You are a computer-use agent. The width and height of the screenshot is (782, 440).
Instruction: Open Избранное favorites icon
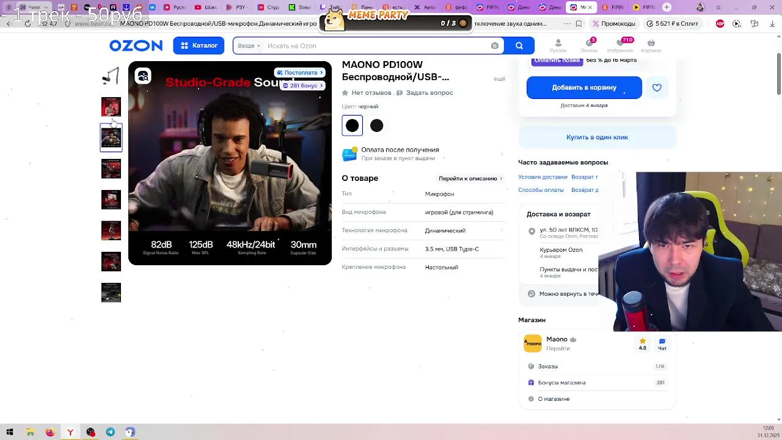(x=620, y=46)
